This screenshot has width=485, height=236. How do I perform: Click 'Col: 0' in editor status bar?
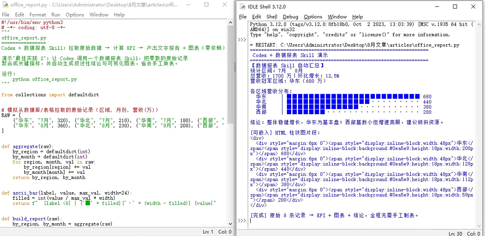coord(225,232)
